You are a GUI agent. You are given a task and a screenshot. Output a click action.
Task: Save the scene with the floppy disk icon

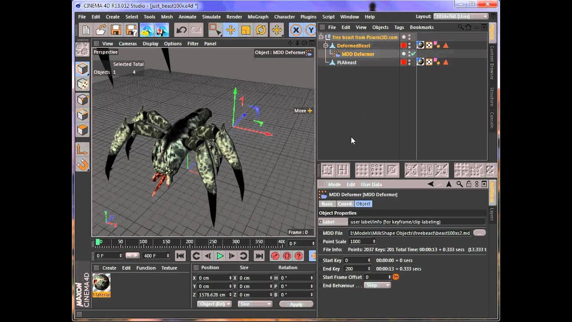pyautogui.click(x=116, y=30)
